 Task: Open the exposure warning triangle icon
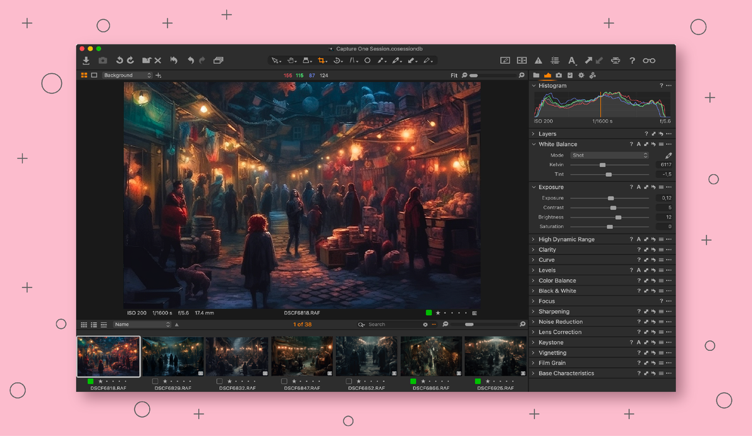[538, 61]
